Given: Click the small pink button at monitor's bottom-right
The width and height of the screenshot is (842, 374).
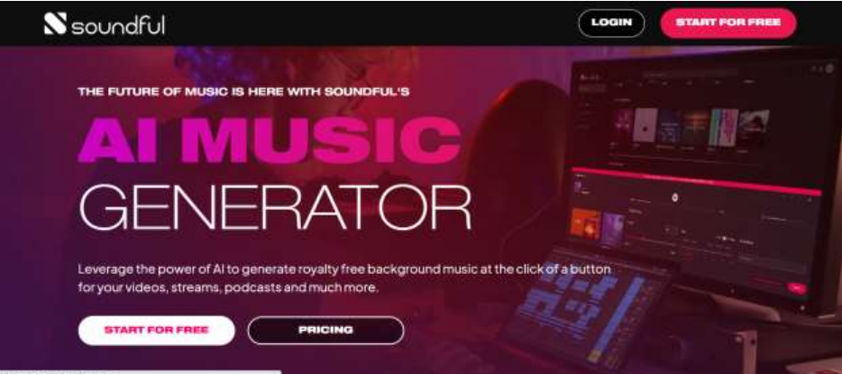Looking at the screenshot, I should (x=797, y=288).
